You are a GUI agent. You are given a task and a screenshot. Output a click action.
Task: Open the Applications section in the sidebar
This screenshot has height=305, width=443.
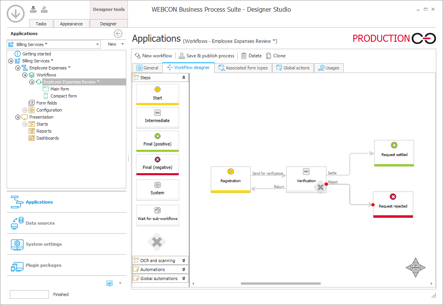pos(66,202)
